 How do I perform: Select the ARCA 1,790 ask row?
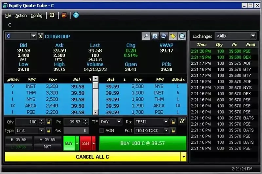click(143, 105)
